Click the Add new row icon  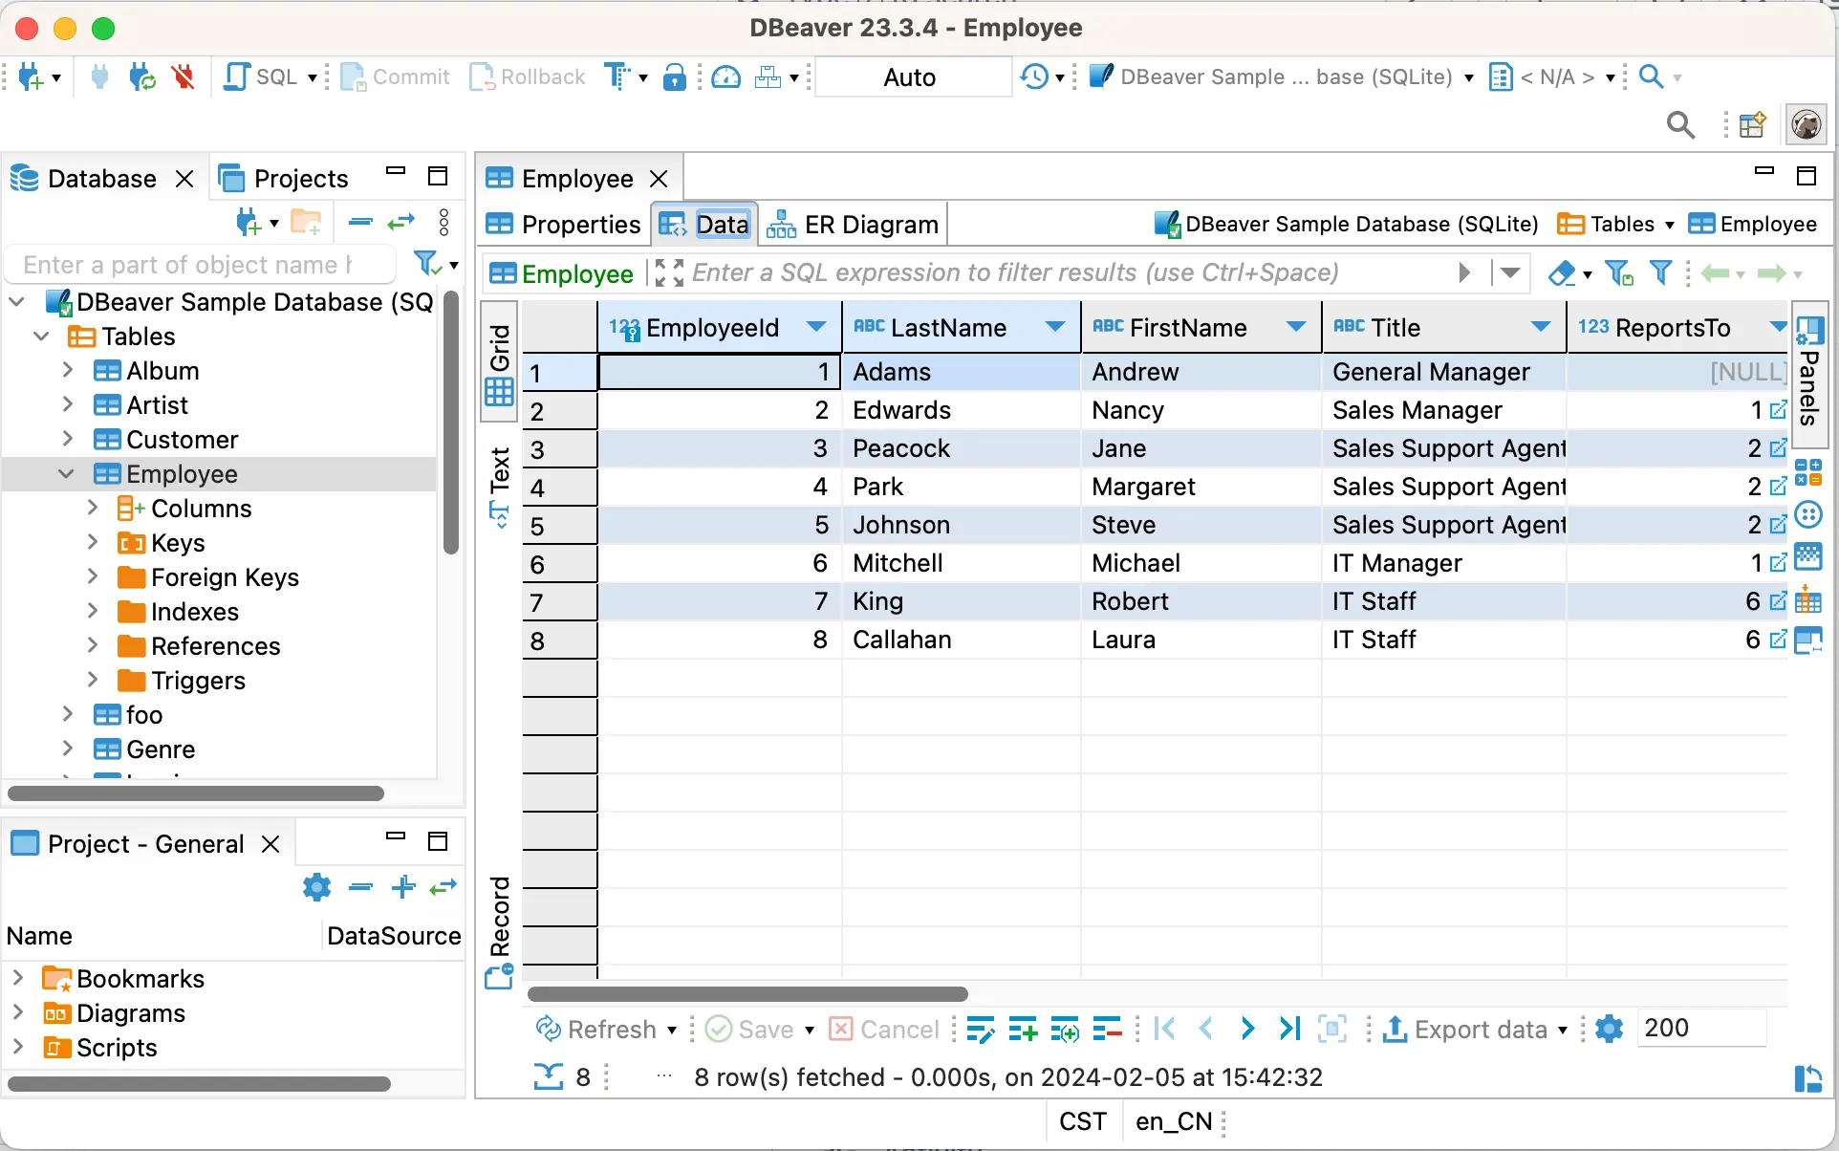coord(1022,1029)
